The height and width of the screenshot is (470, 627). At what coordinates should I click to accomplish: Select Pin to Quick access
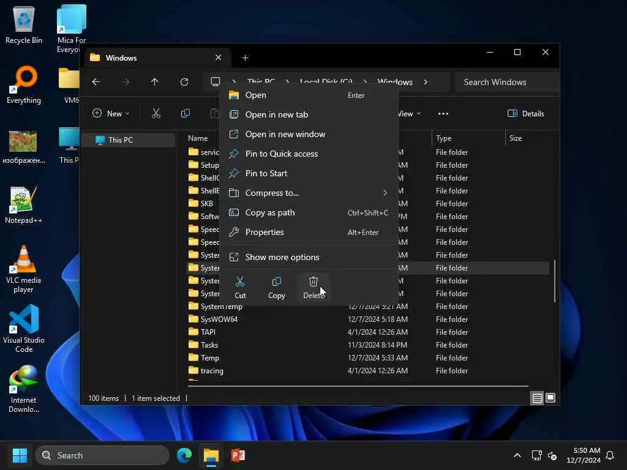[309, 154]
